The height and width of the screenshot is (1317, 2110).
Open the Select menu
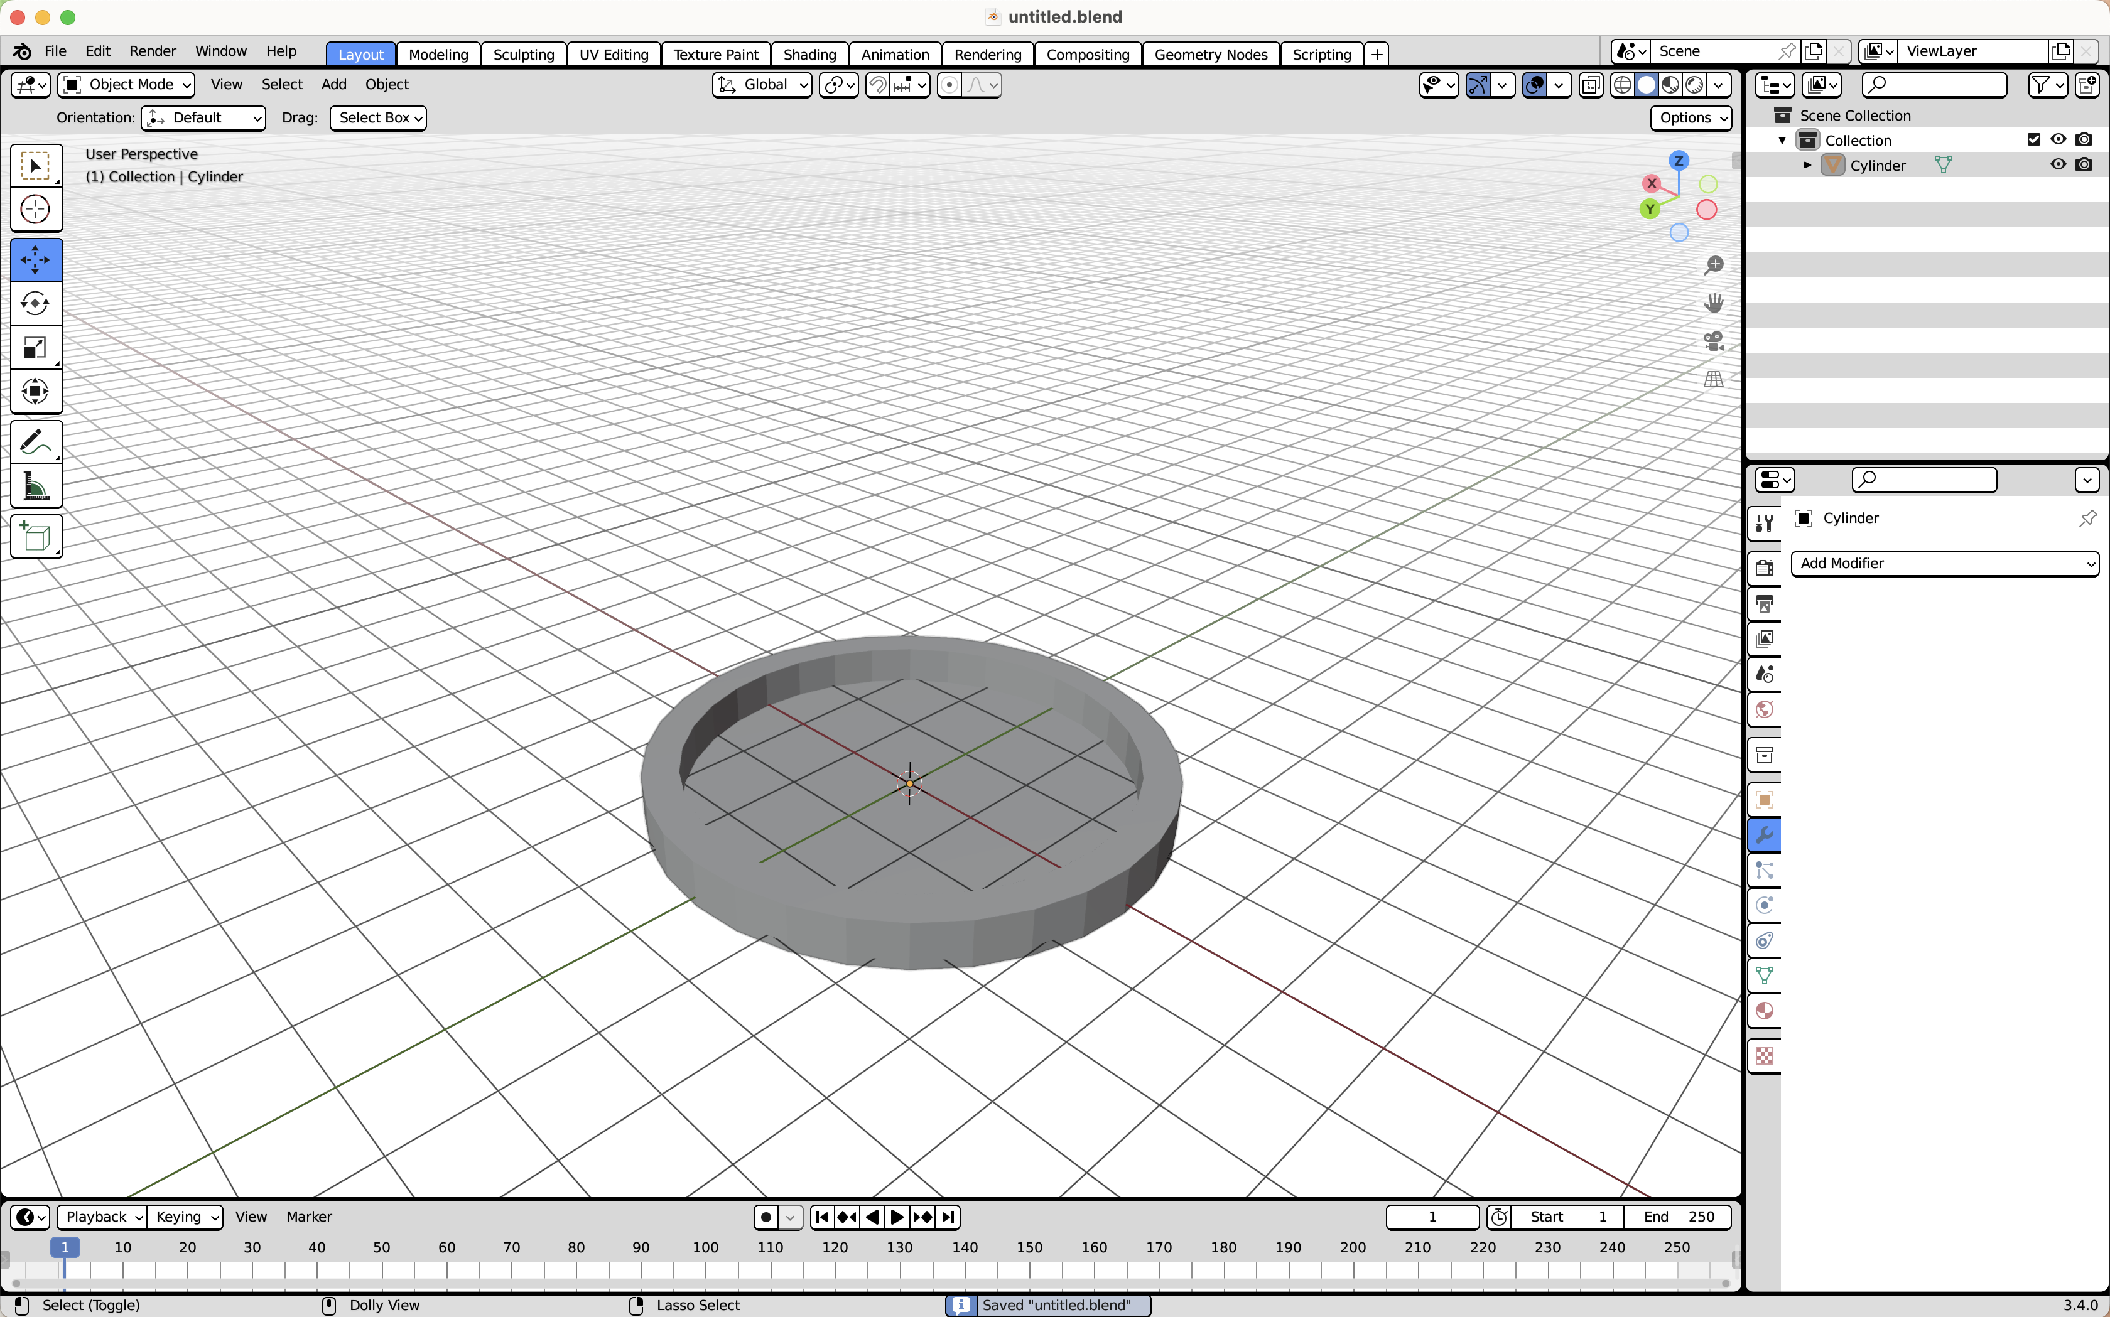(281, 85)
